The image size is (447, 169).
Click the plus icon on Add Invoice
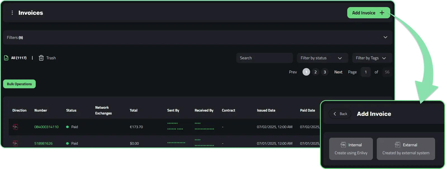click(x=382, y=13)
